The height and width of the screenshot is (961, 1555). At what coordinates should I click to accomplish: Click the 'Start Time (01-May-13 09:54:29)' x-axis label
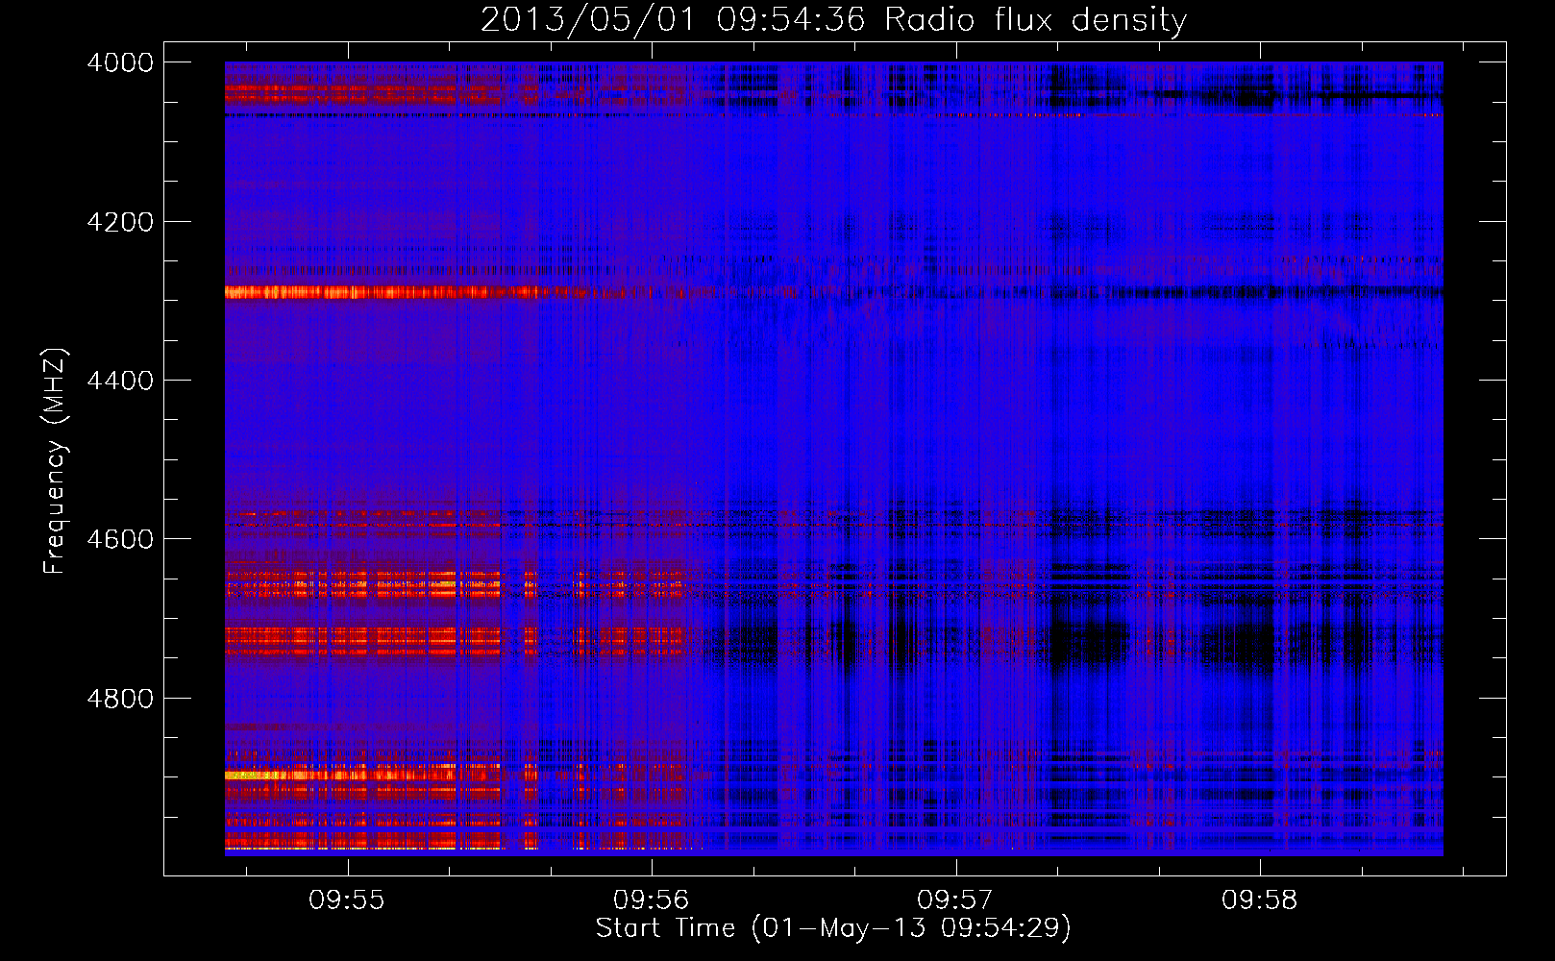click(833, 928)
